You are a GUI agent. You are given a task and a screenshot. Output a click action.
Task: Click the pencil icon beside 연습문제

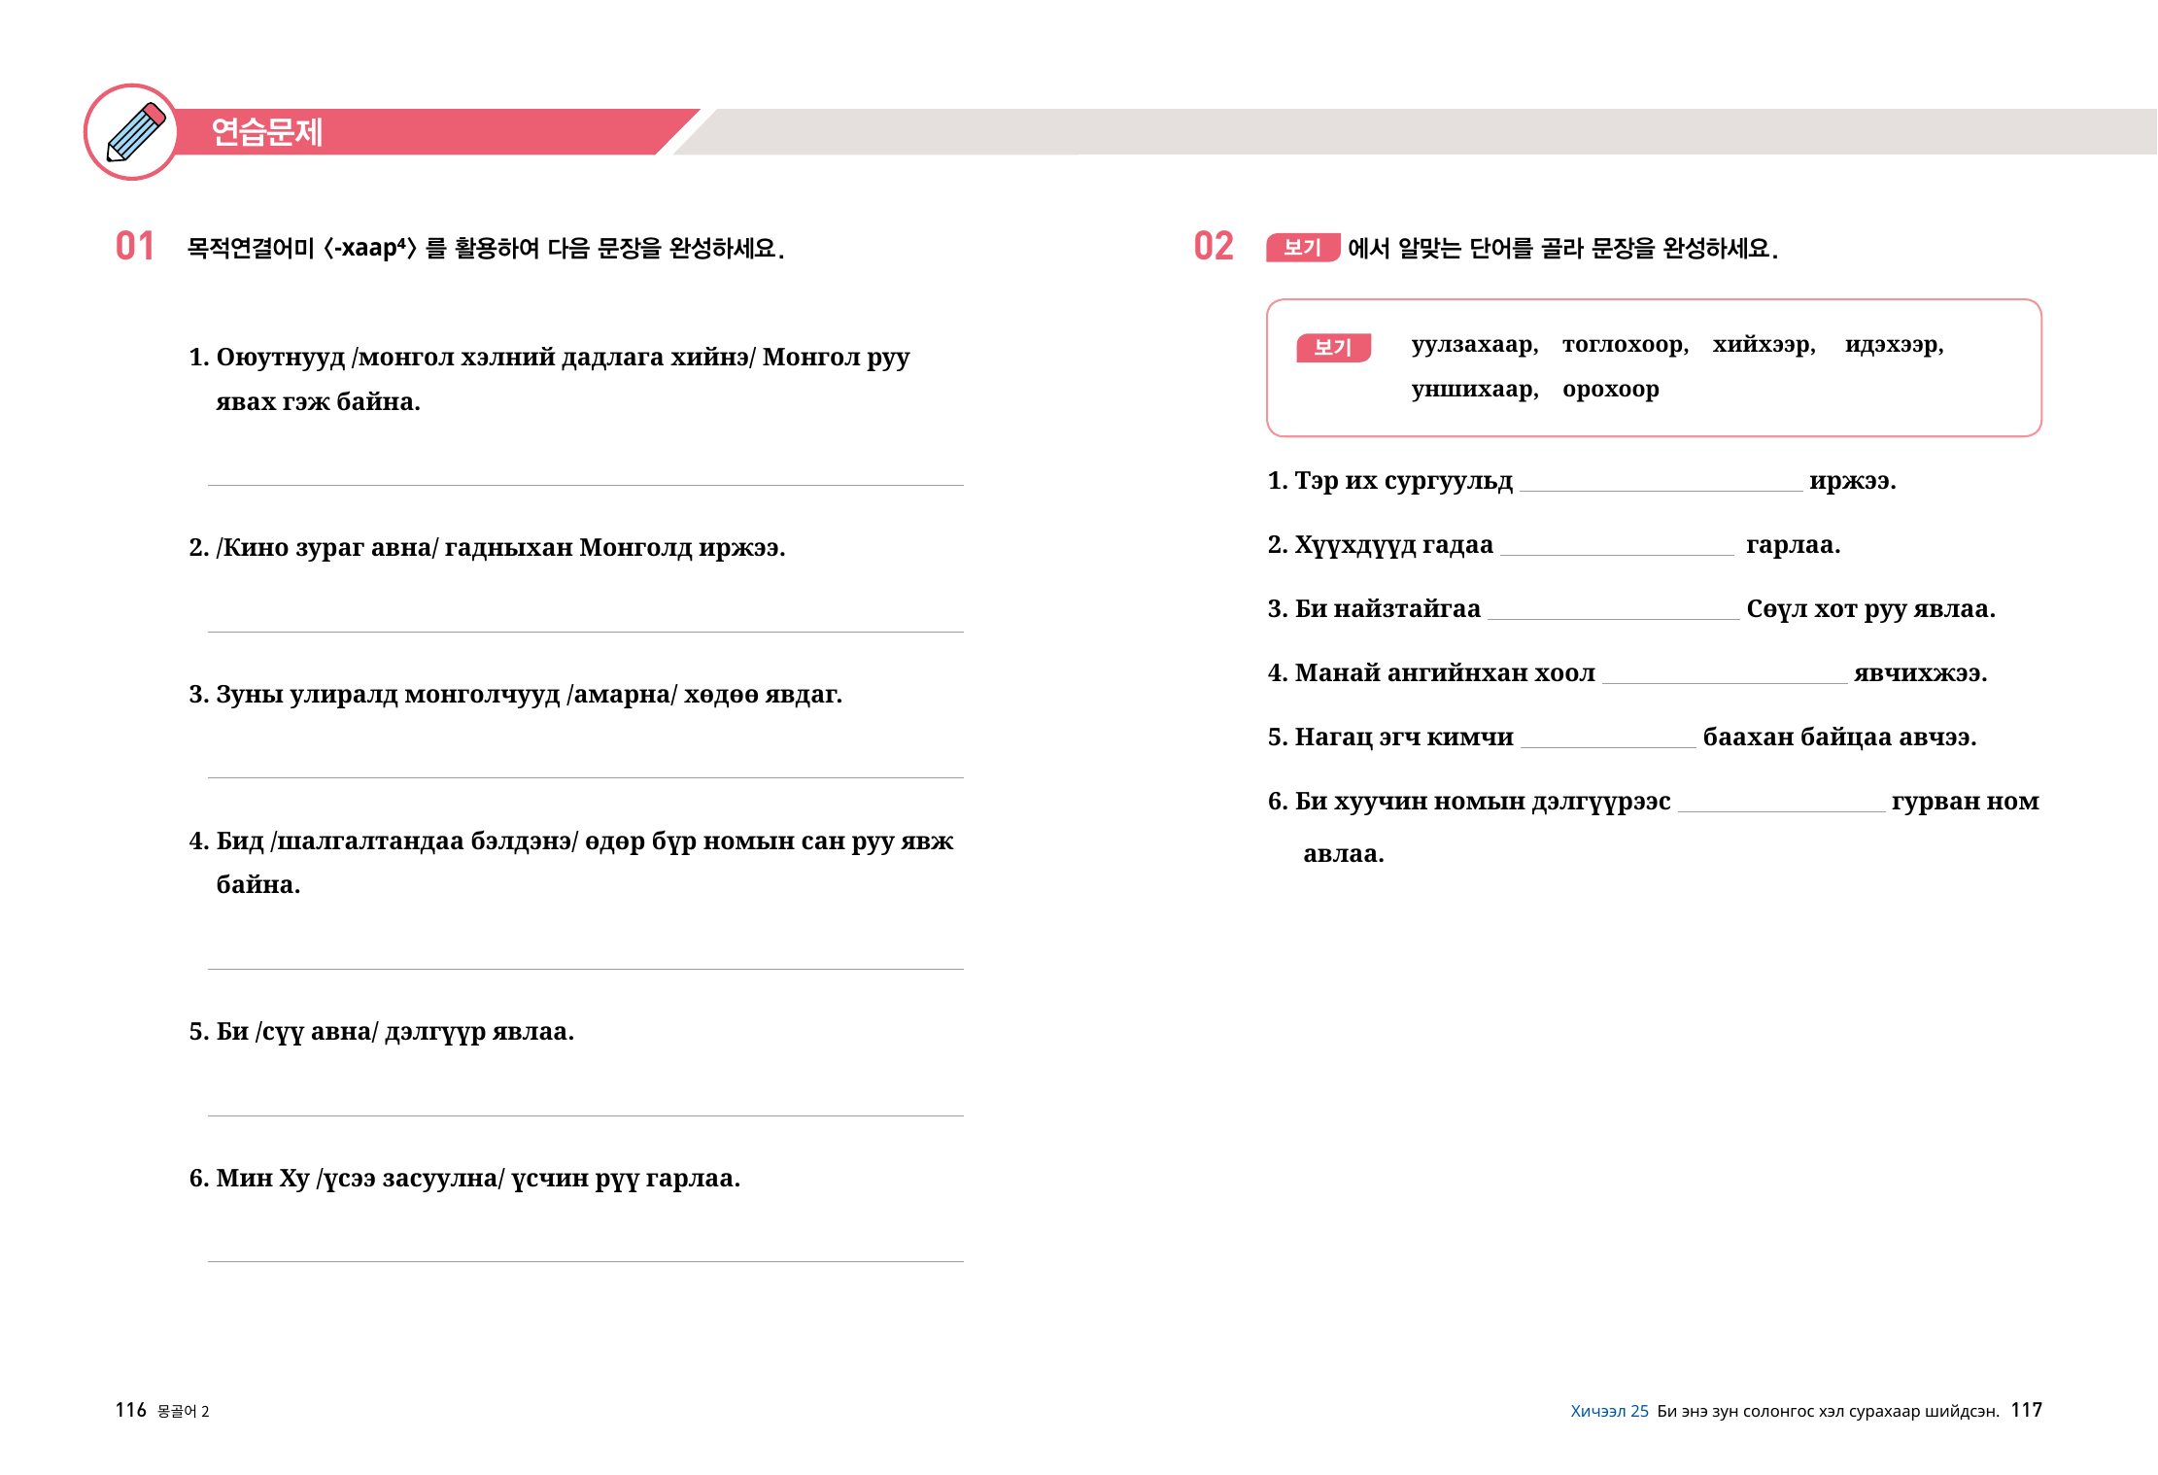coord(133,132)
